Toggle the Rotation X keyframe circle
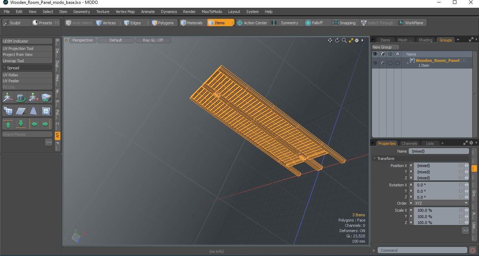Viewport: 479px width, 256px height. coord(411,185)
